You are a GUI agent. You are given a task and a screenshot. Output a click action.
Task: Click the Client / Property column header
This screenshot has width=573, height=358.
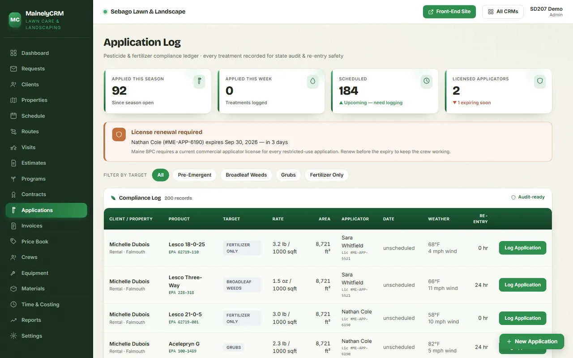click(131, 219)
